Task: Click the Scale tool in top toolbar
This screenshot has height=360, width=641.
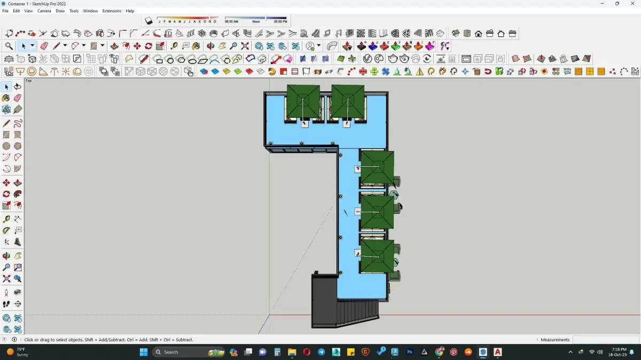Action: (160, 46)
